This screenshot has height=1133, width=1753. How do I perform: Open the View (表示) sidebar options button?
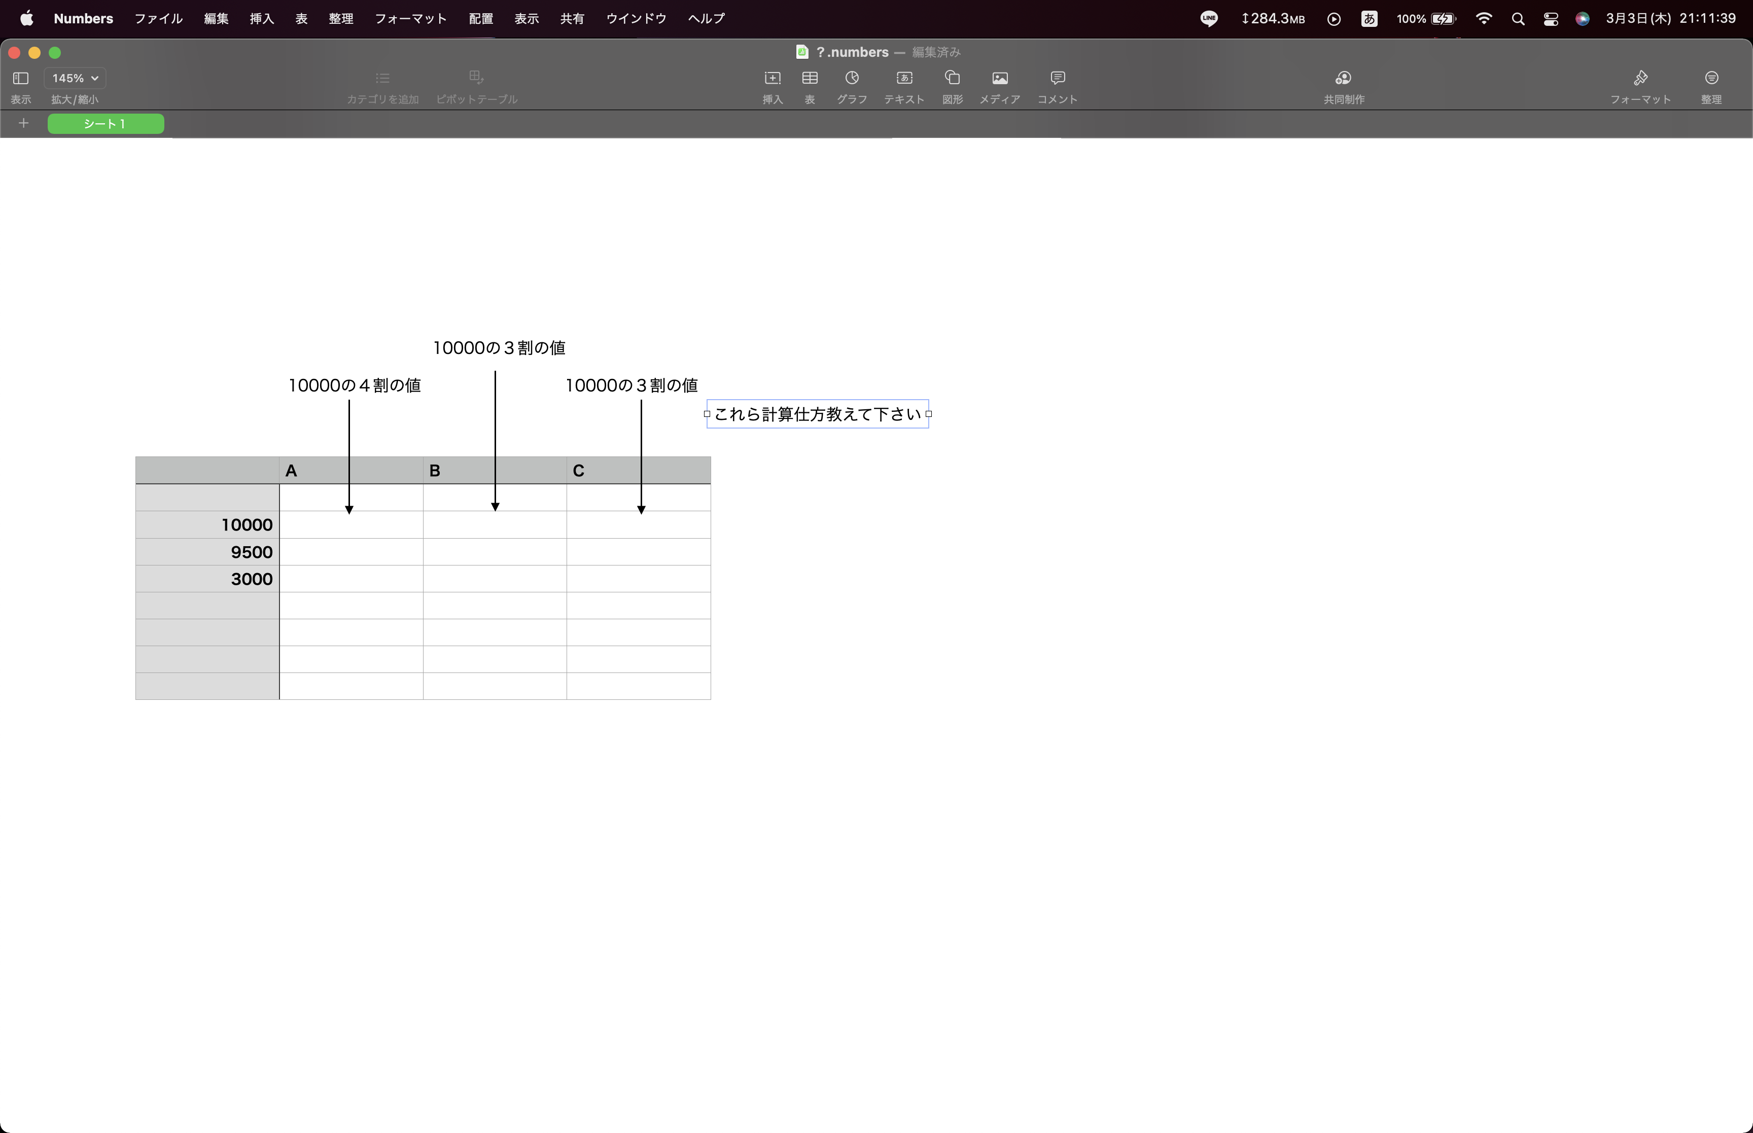21,78
